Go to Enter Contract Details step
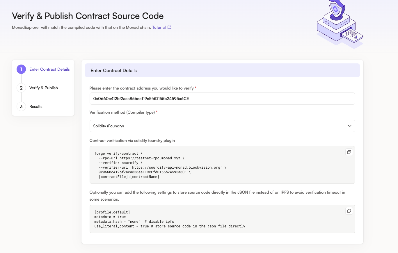The image size is (398, 253). (49, 69)
